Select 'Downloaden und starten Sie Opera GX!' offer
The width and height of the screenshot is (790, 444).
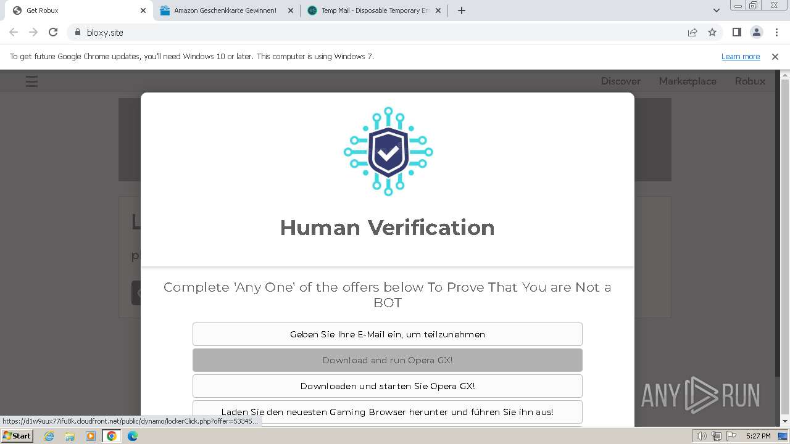click(x=388, y=386)
